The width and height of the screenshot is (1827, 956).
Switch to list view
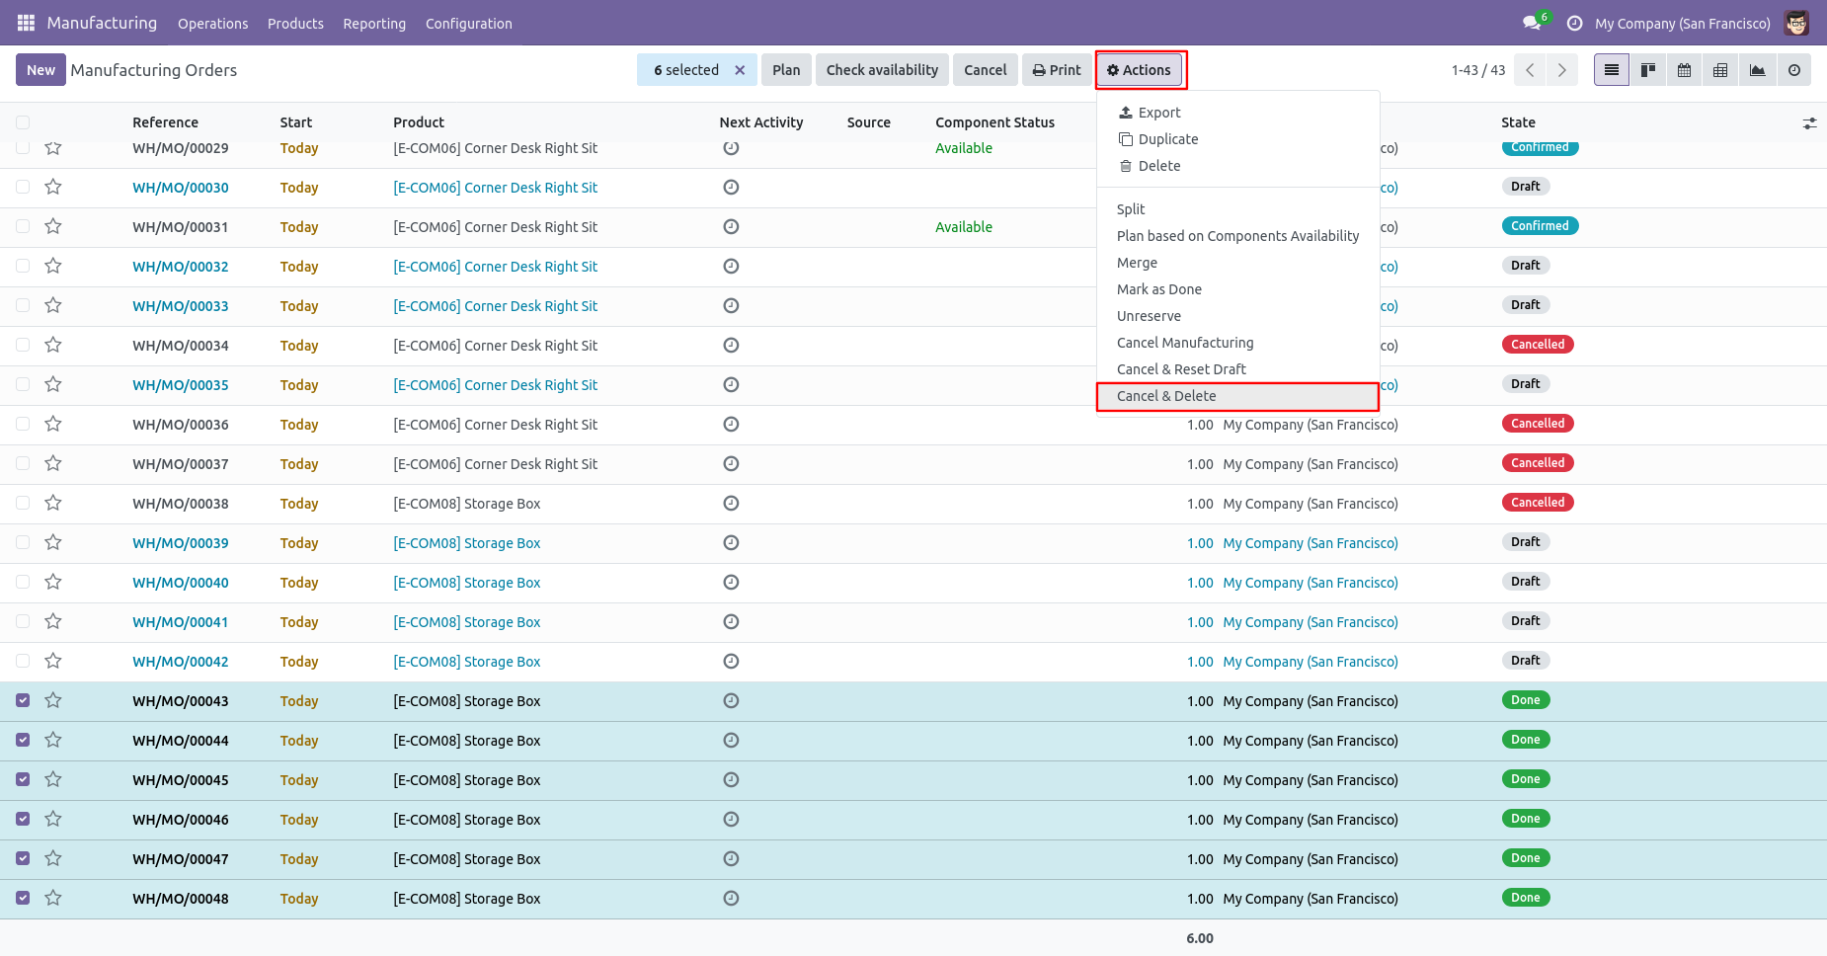pos(1612,70)
